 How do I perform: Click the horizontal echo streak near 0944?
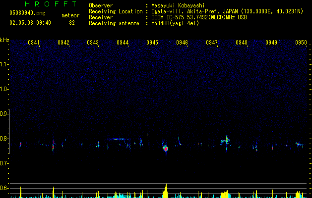(119, 139)
